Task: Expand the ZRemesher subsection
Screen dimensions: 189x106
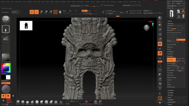Action: click(x=170, y=75)
